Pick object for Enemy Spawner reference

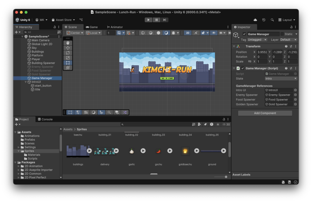tap(295, 95)
